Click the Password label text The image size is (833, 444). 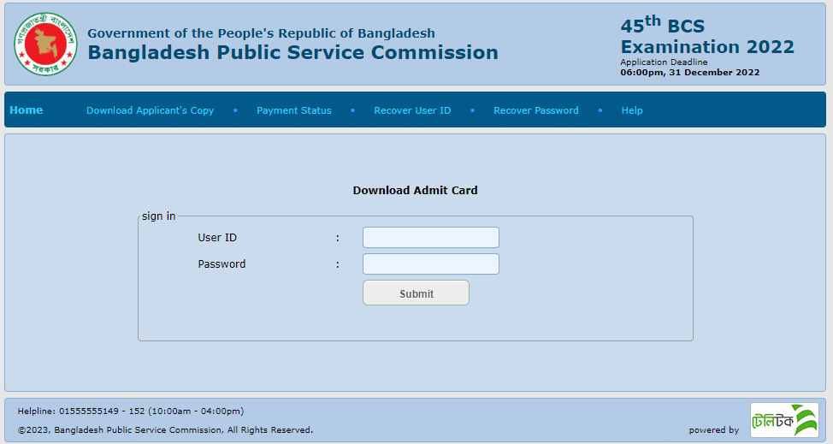(x=222, y=264)
